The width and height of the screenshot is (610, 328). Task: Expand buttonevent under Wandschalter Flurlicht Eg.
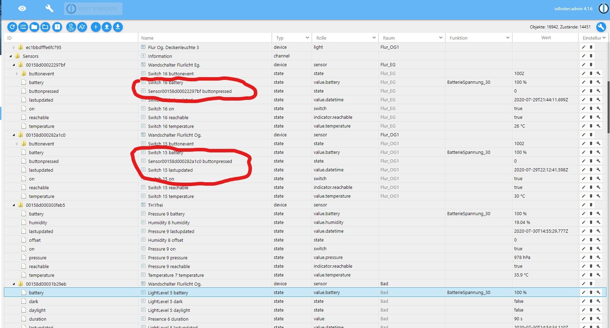click(17, 74)
